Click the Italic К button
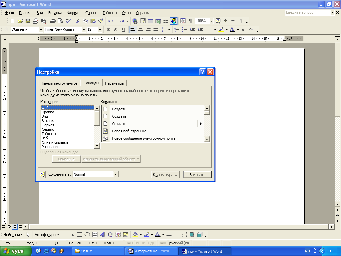Image resolution: width=341 pixels, height=256 pixels. coord(116,30)
